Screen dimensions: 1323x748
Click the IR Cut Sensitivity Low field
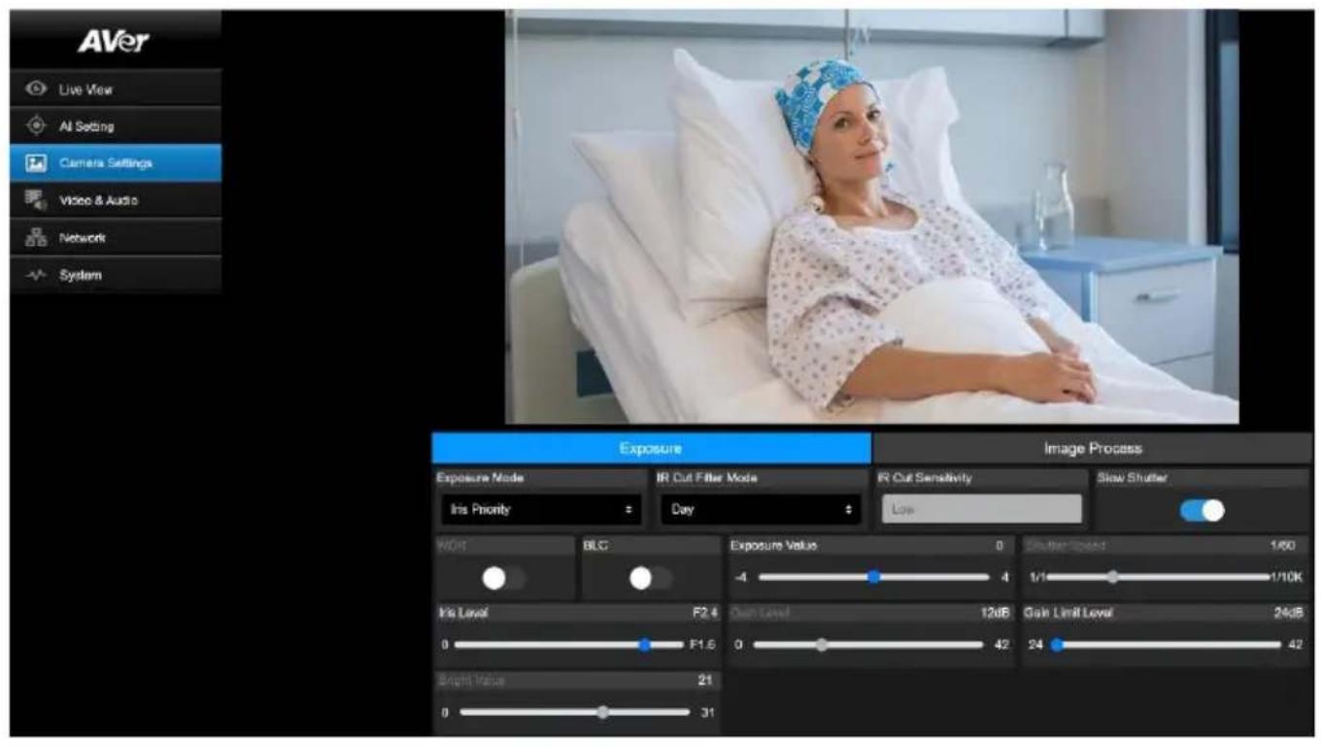[x=981, y=509]
